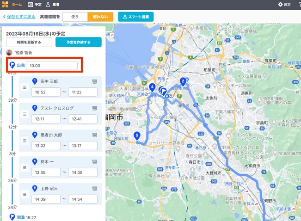The image size is (301, 221).
Task: Click start time 12:11 field
Action: 46,119
